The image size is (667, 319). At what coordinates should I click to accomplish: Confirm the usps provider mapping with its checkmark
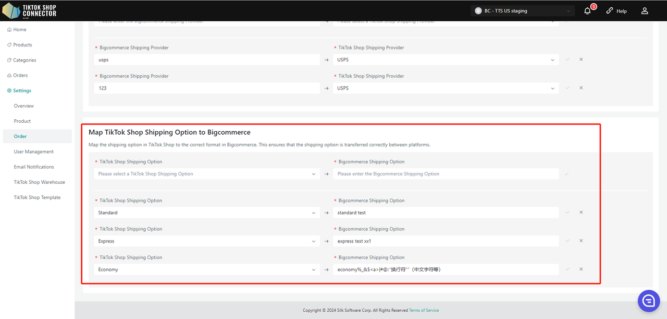pos(567,59)
